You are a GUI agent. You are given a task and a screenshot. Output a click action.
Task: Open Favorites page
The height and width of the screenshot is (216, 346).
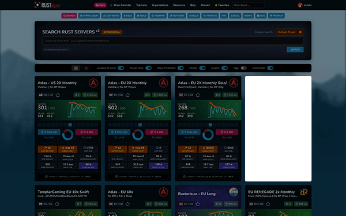pyautogui.click(x=222, y=5)
